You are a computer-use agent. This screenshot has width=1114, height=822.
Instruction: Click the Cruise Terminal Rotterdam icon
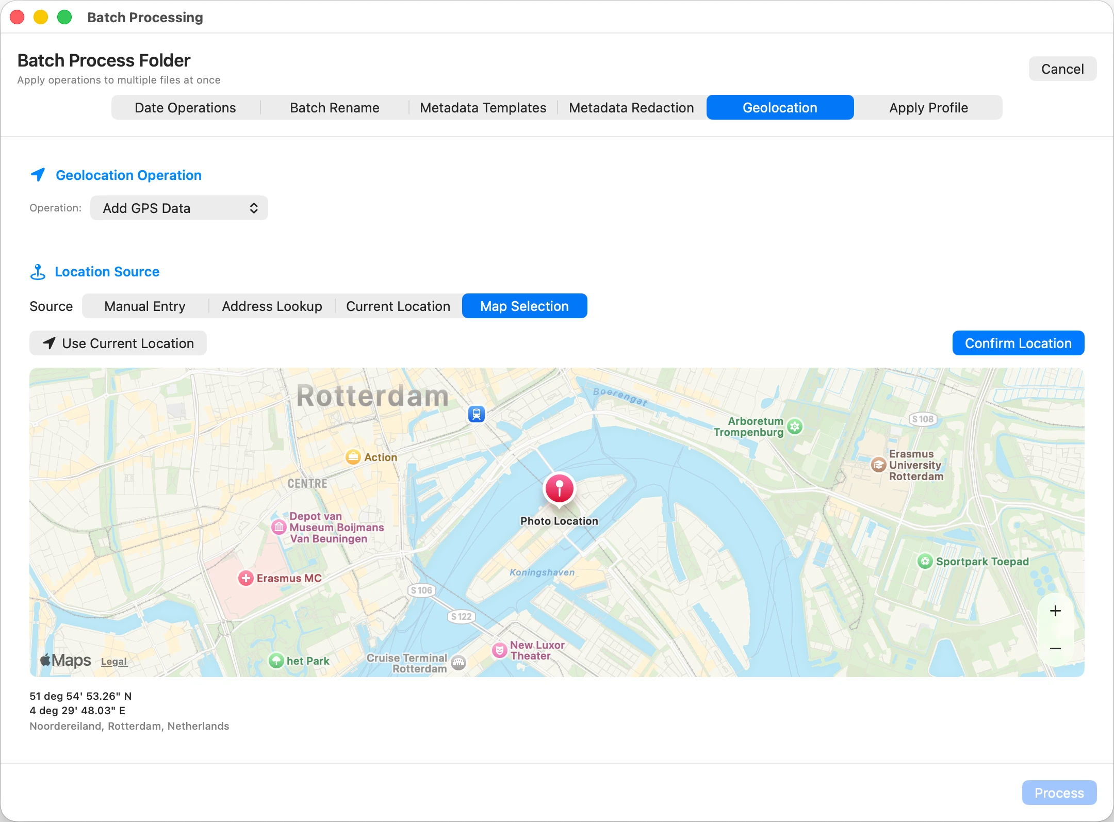[458, 663]
